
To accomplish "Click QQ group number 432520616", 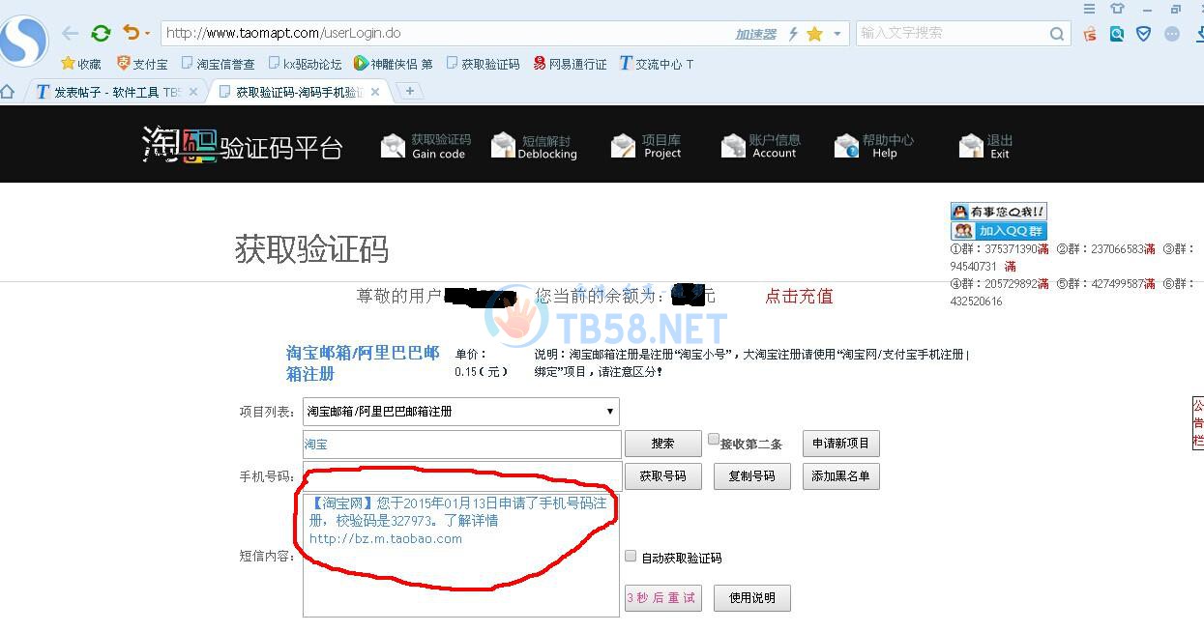I will point(976,302).
